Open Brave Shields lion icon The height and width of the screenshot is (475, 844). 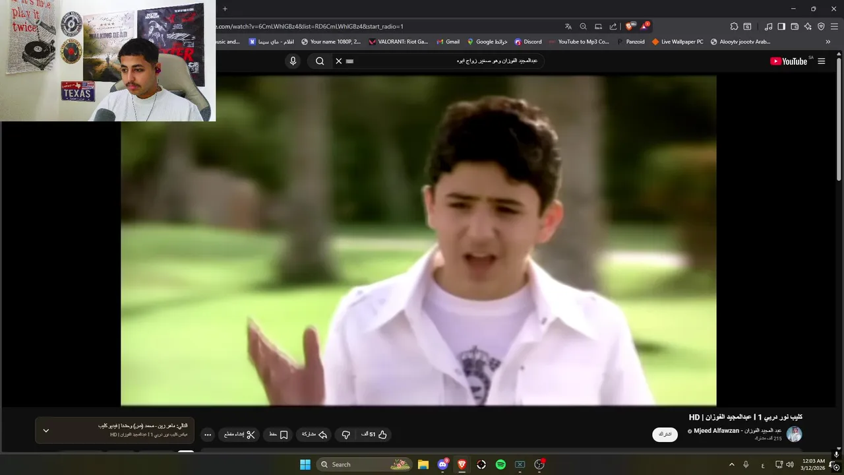pyautogui.click(x=630, y=26)
